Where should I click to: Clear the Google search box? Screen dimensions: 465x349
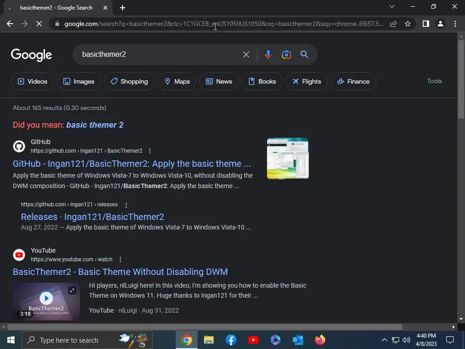(x=246, y=55)
